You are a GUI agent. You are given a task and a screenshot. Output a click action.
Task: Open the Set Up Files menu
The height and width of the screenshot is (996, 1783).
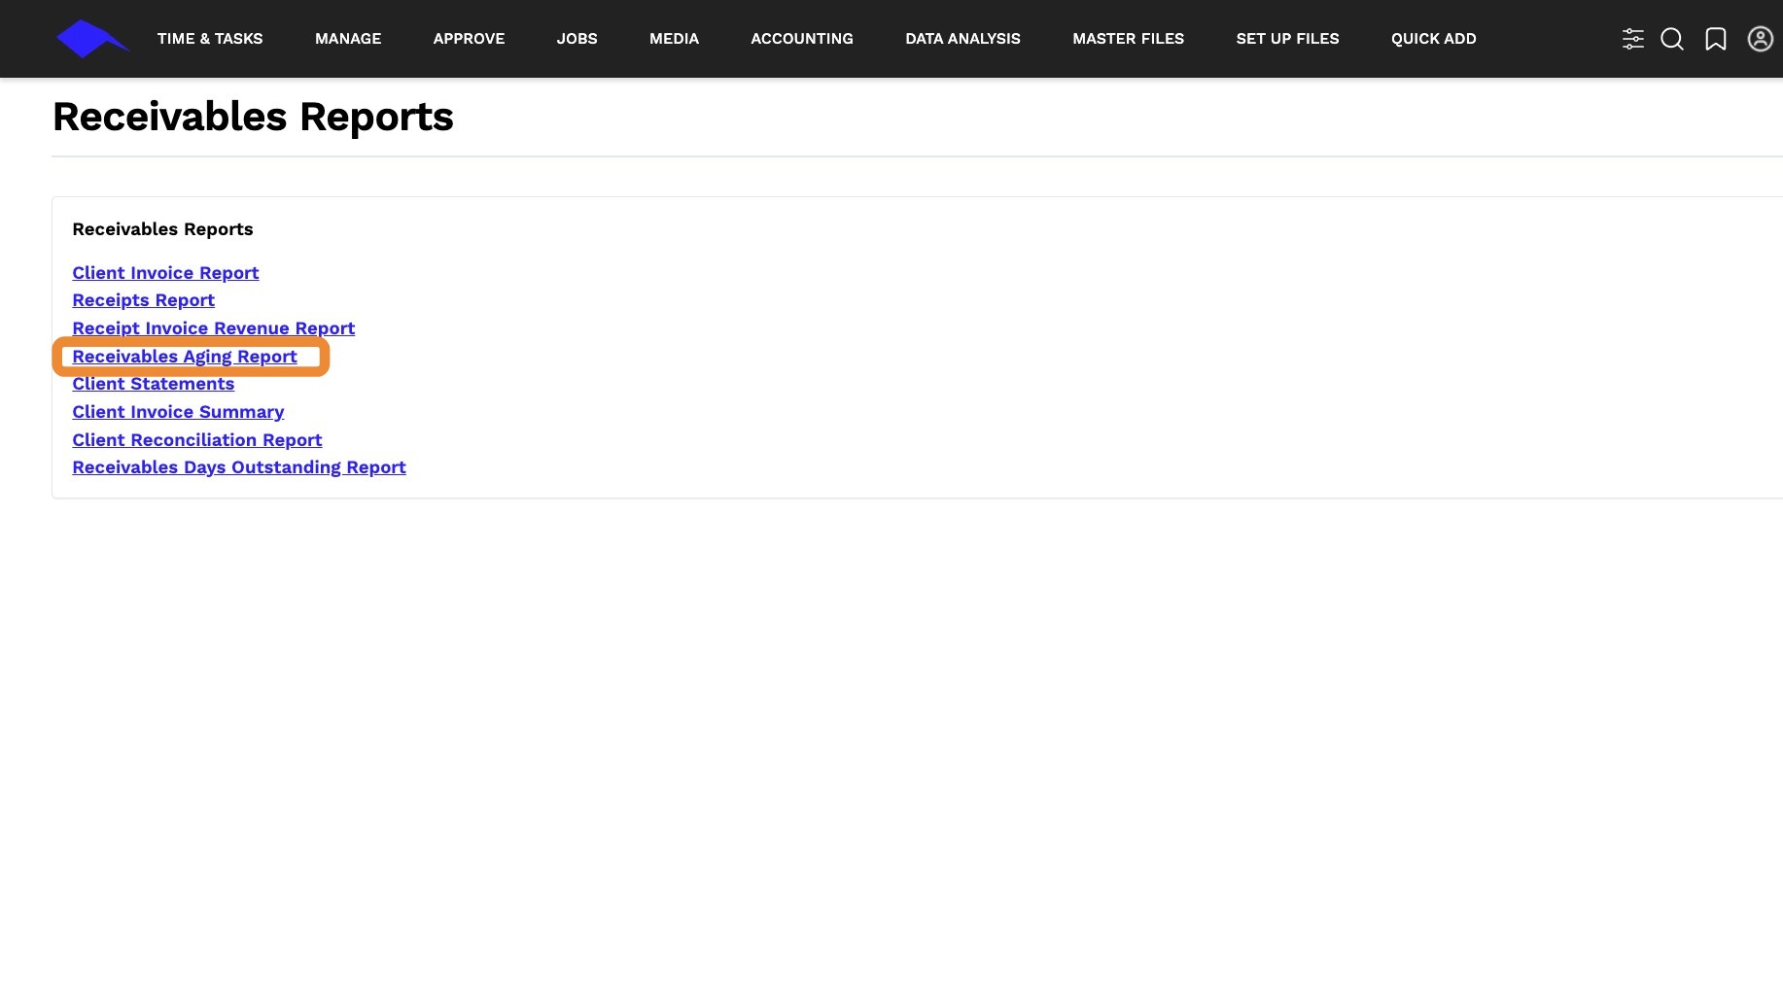click(x=1287, y=39)
